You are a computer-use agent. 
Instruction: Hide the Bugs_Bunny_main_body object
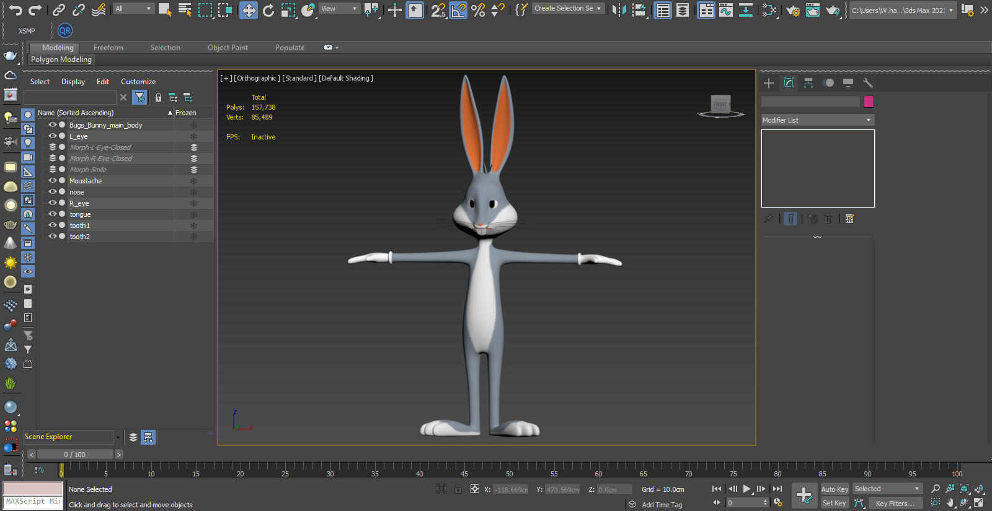[53, 125]
